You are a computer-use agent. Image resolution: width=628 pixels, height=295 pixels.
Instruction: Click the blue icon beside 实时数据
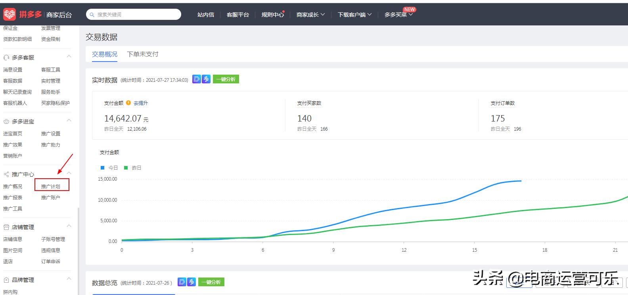(206, 79)
